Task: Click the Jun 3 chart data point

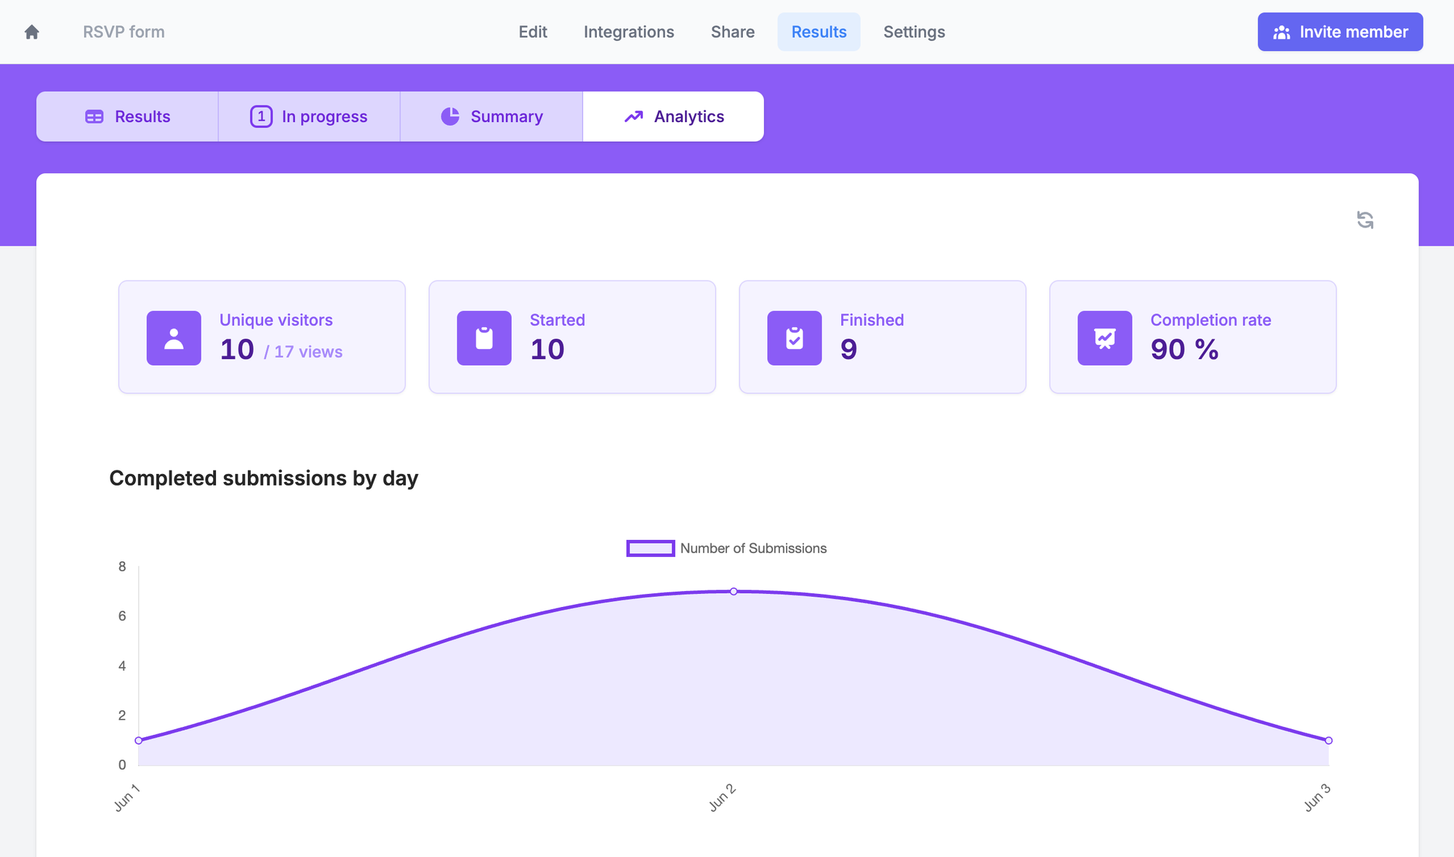Action: pyautogui.click(x=1328, y=741)
